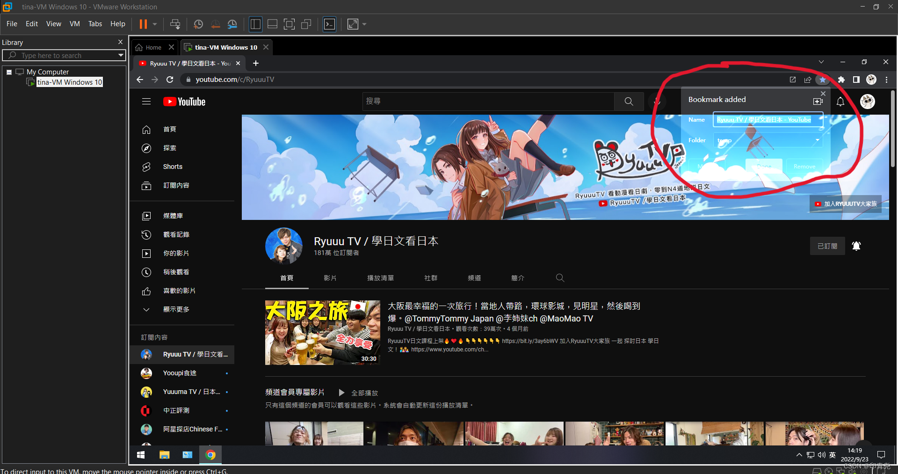Image resolution: width=898 pixels, height=474 pixels.
Task: Open the View menu
Action: coord(53,24)
